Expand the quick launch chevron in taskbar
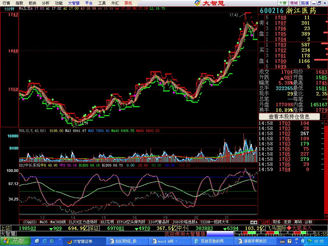The width and height of the screenshot is (328, 246). click(60, 240)
